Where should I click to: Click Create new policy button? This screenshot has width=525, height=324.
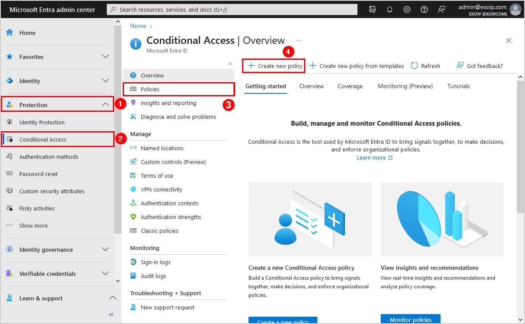pyautogui.click(x=274, y=66)
